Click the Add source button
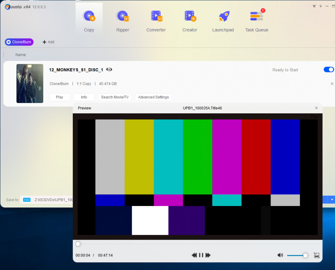Screen dimensions: 335x270 coord(48,42)
